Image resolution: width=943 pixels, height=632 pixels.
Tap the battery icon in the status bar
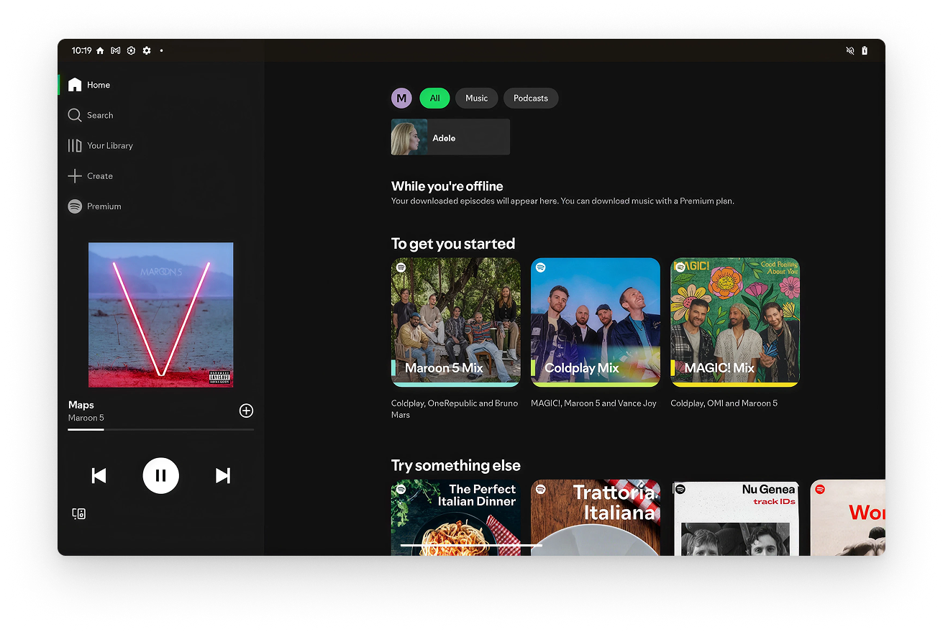coord(865,51)
